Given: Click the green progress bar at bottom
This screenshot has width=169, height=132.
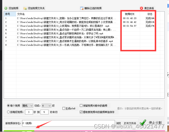Looking at the screenshot, I should pos(19,131).
